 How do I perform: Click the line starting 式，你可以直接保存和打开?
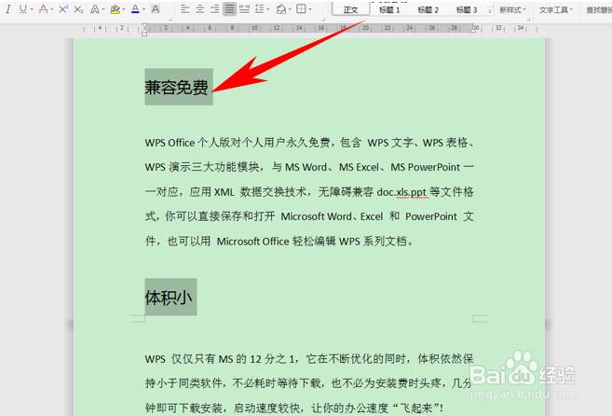pyautogui.click(x=309, y=216)
